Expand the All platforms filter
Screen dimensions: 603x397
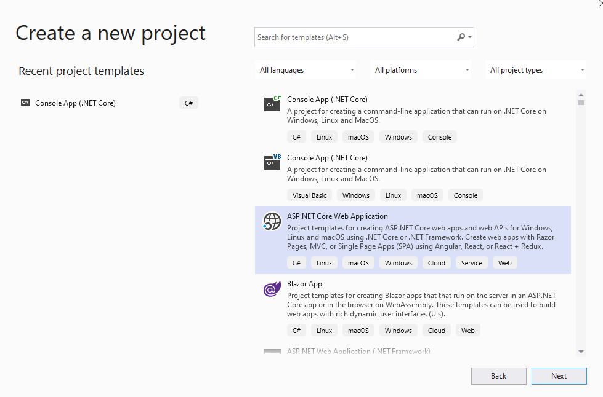421,70
